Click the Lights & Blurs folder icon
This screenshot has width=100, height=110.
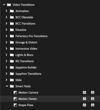[12, 55]
